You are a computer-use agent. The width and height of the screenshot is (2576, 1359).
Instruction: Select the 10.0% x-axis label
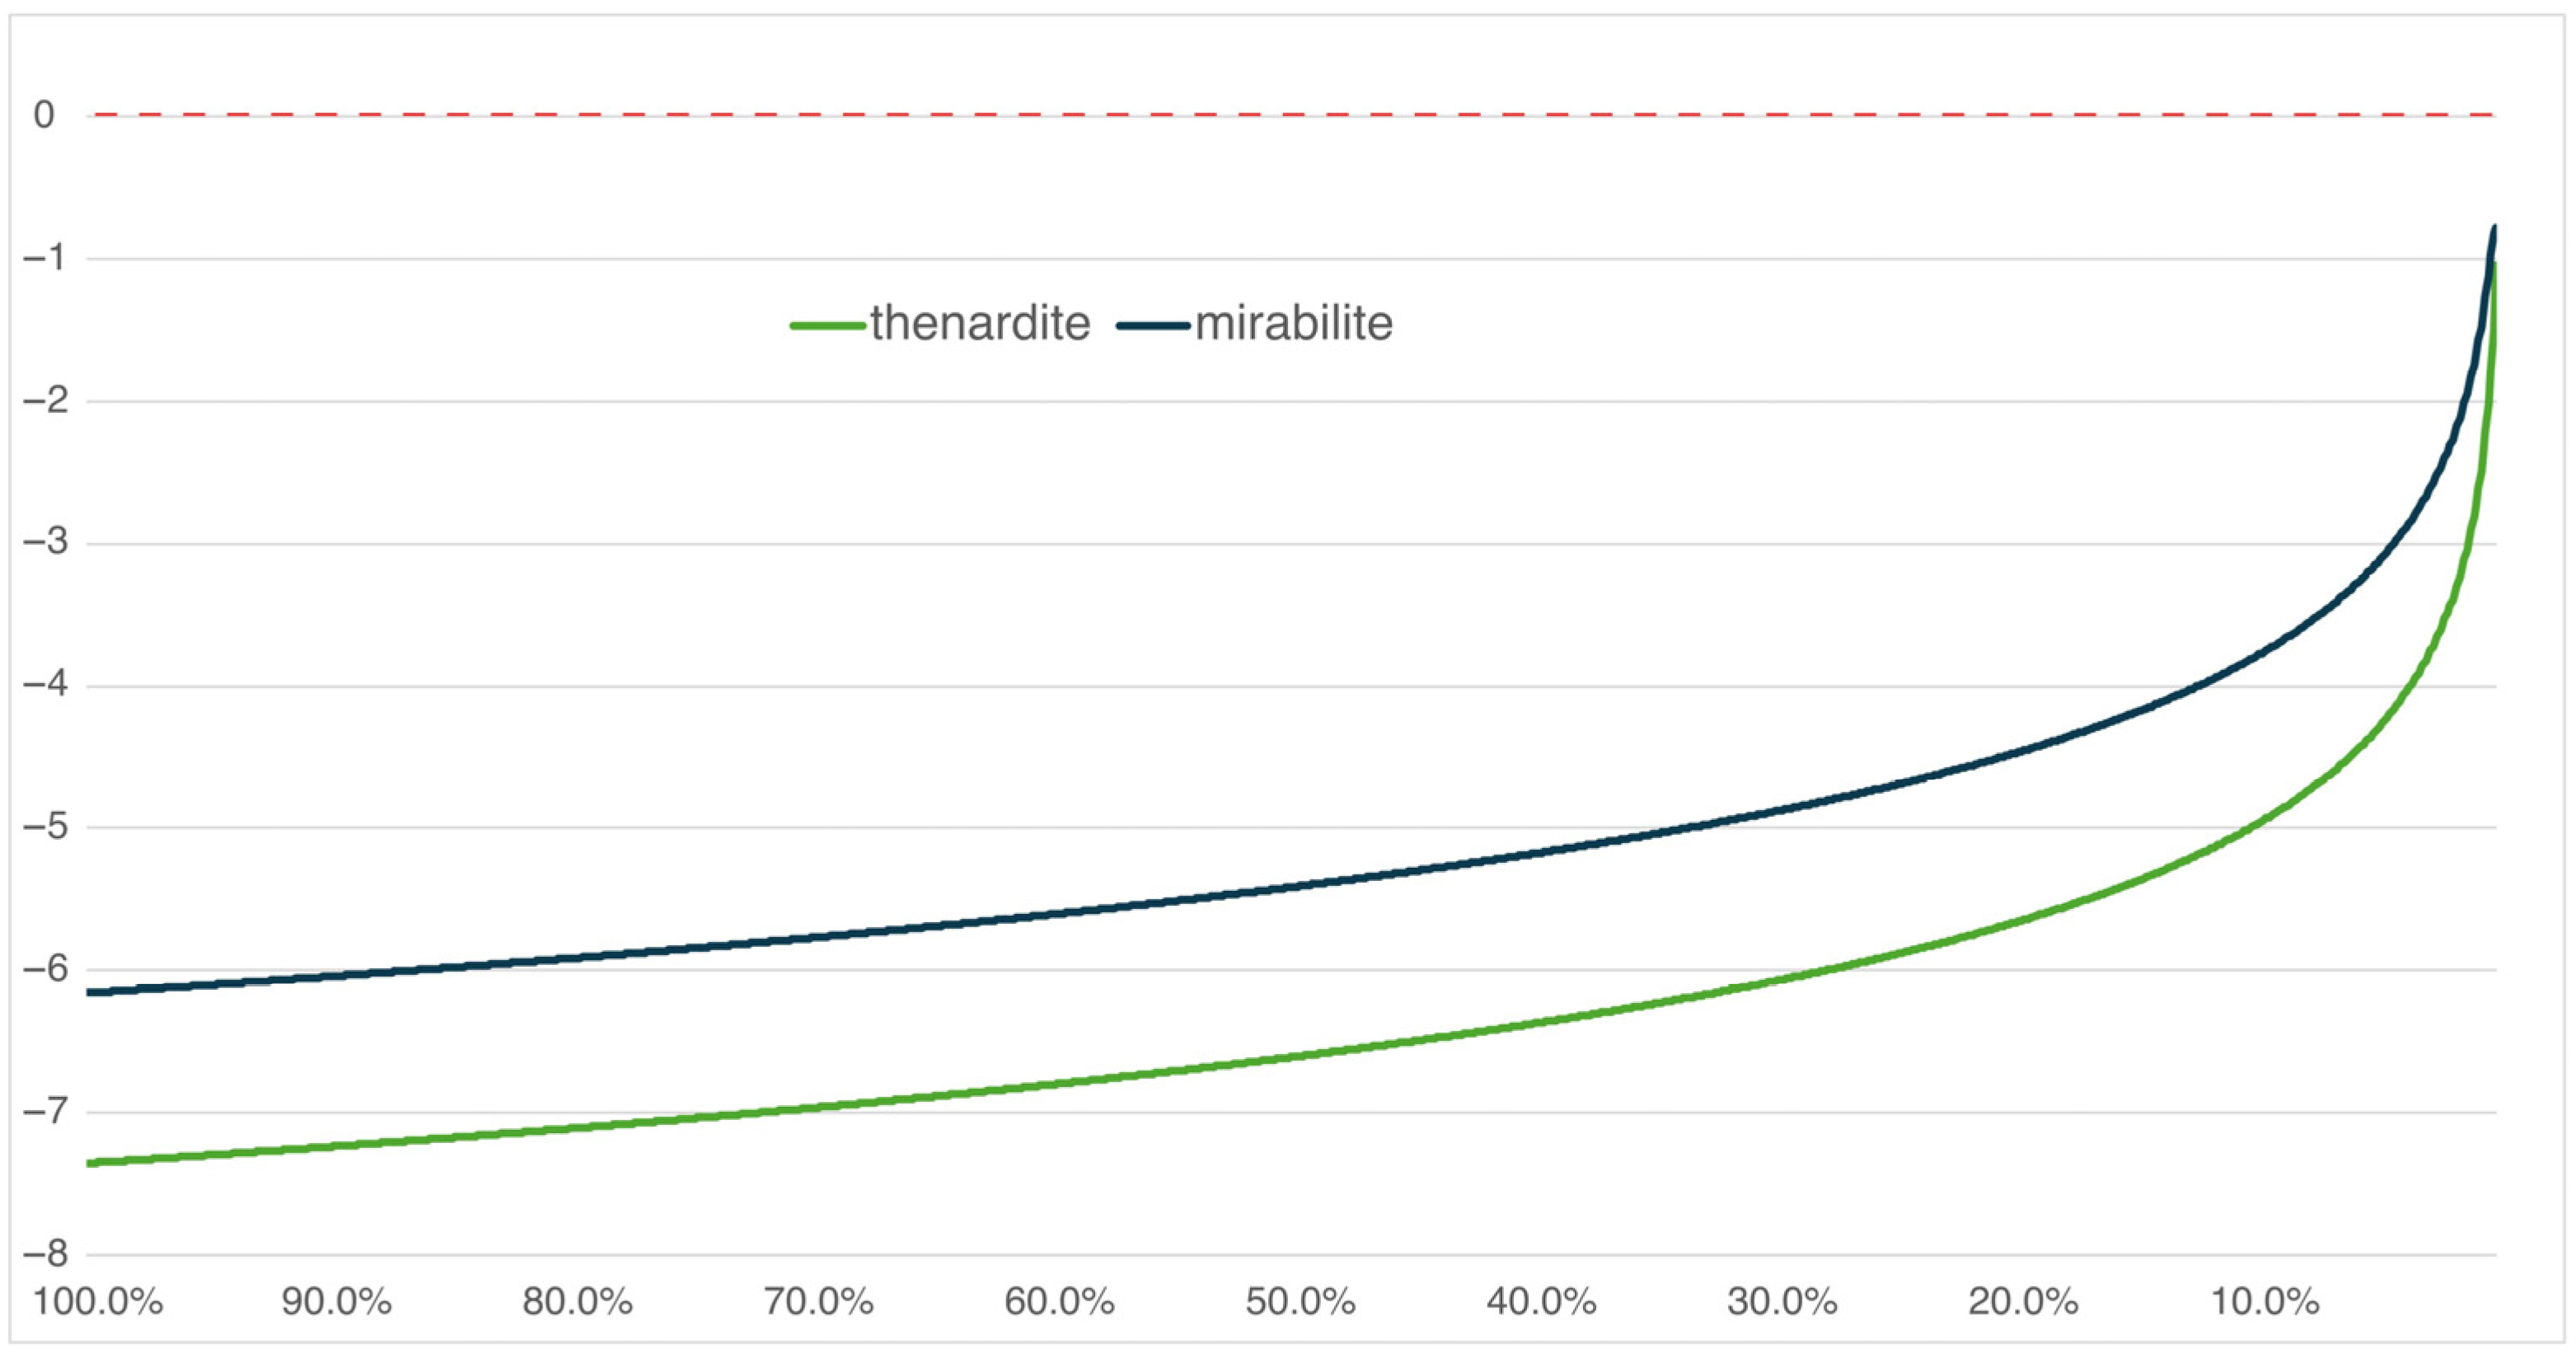click(x=2264, y=1302)
